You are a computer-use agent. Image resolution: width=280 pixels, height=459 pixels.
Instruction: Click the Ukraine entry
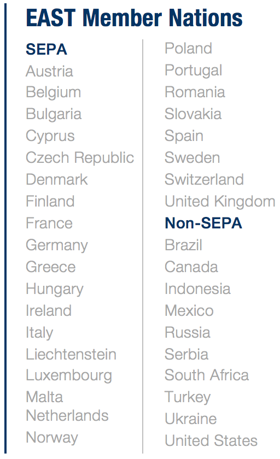[x=191, y=419]
